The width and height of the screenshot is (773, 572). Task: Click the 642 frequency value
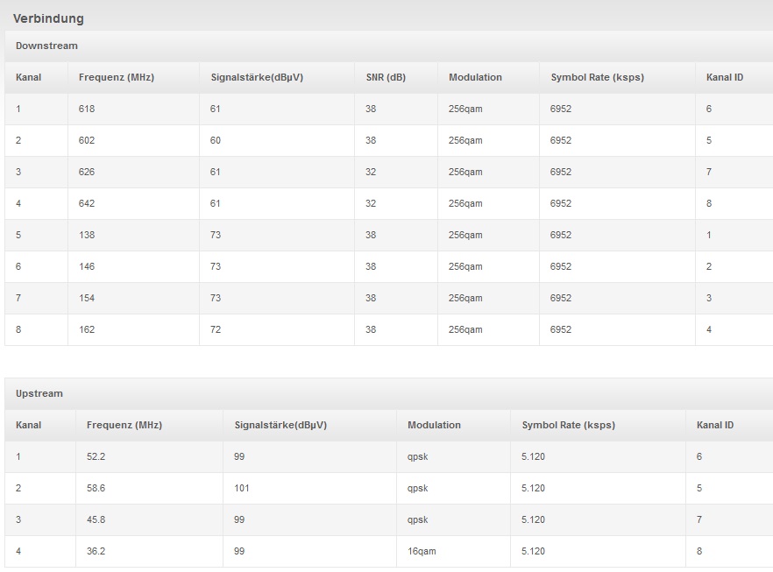point(87,203)
